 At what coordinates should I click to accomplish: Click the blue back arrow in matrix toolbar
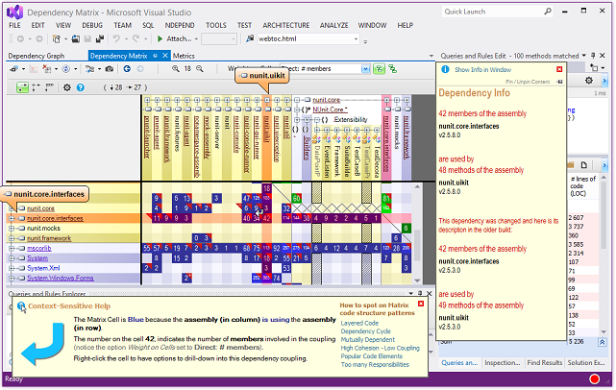point(127,69)
